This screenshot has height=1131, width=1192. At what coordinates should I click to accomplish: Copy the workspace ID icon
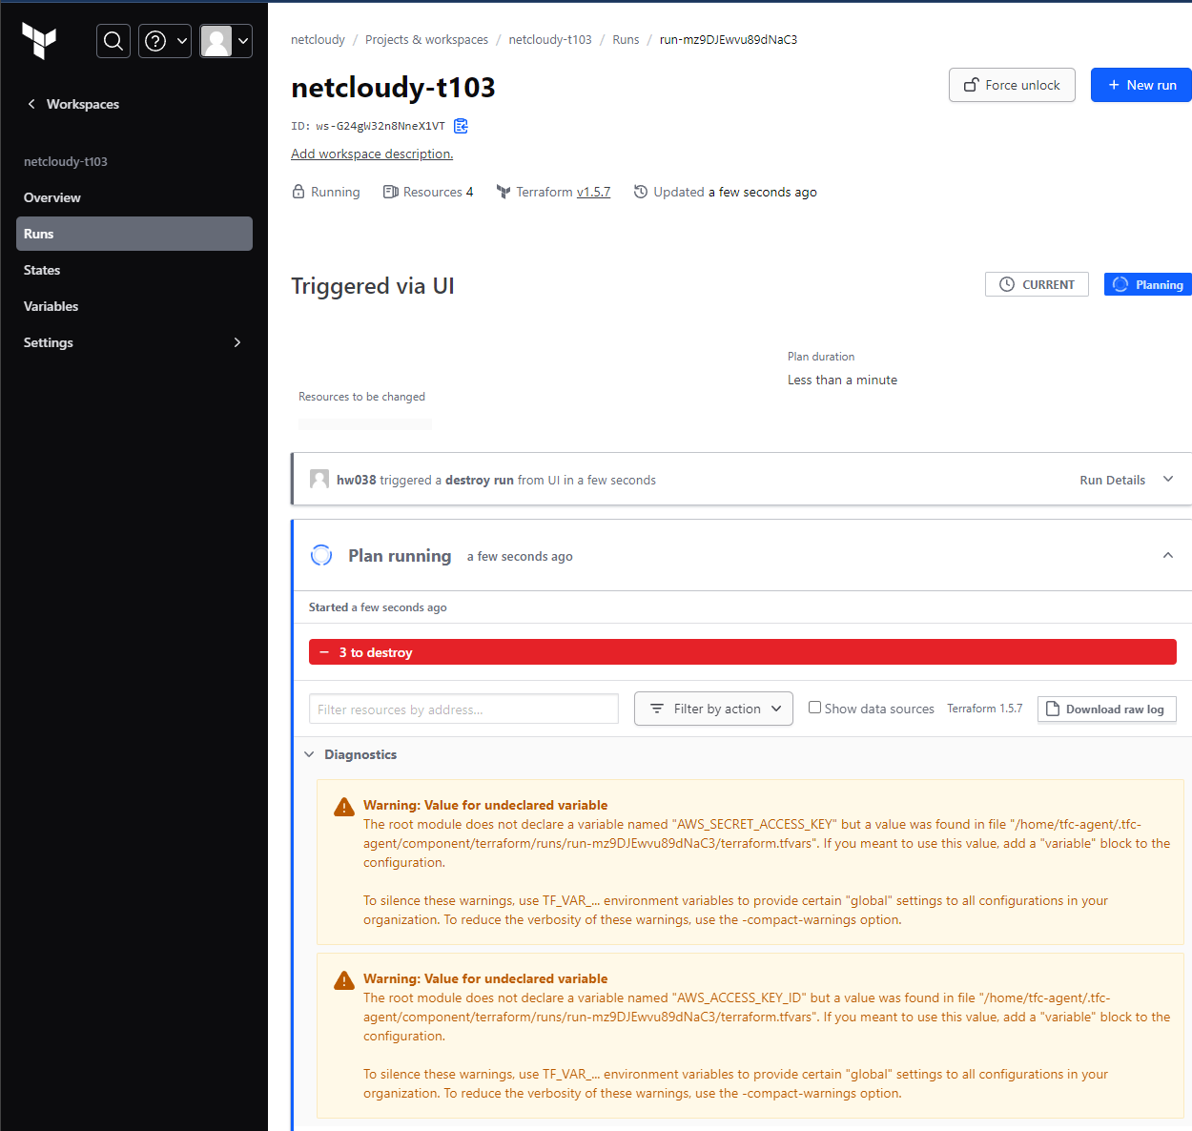point(461,126)
